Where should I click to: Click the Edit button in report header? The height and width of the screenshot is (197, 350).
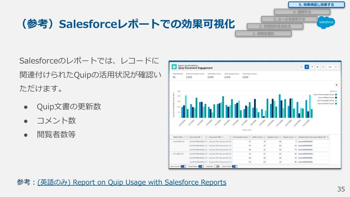[330, 67]
